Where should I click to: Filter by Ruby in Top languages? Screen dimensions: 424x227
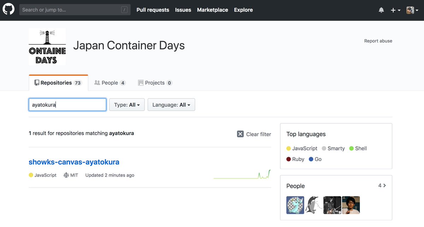(x=295, y=159)
